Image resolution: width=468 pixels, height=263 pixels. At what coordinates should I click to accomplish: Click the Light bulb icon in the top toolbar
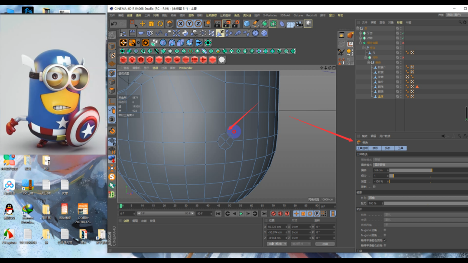click(x=308, y=23)
